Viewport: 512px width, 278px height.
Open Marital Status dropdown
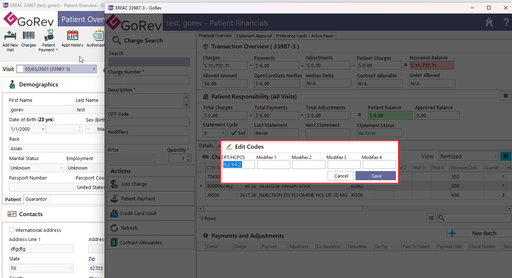[61, 168]
